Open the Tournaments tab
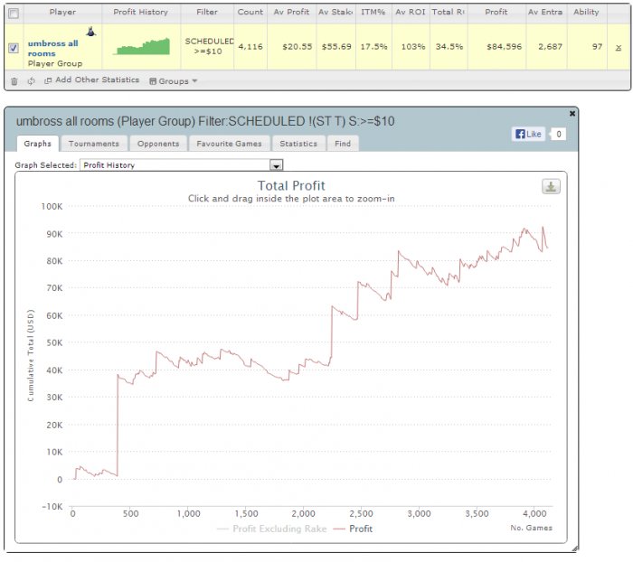Viewport: 633px width, 562px height. point(94,144)
